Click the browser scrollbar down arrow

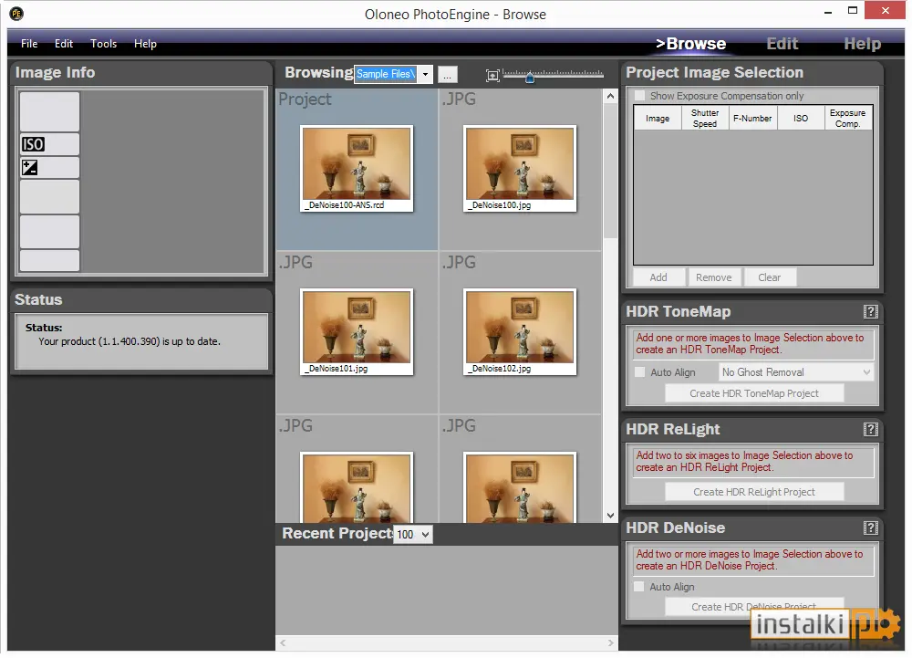pos(610,515)
